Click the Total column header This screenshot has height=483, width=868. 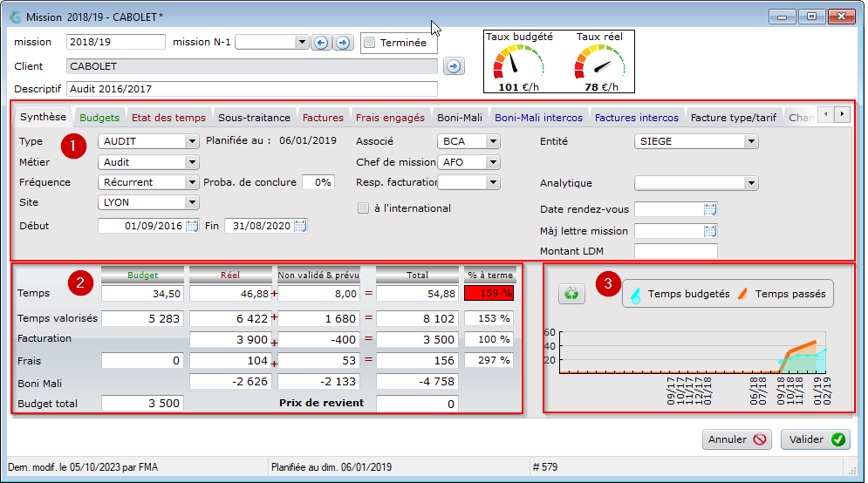coord(417,275)
